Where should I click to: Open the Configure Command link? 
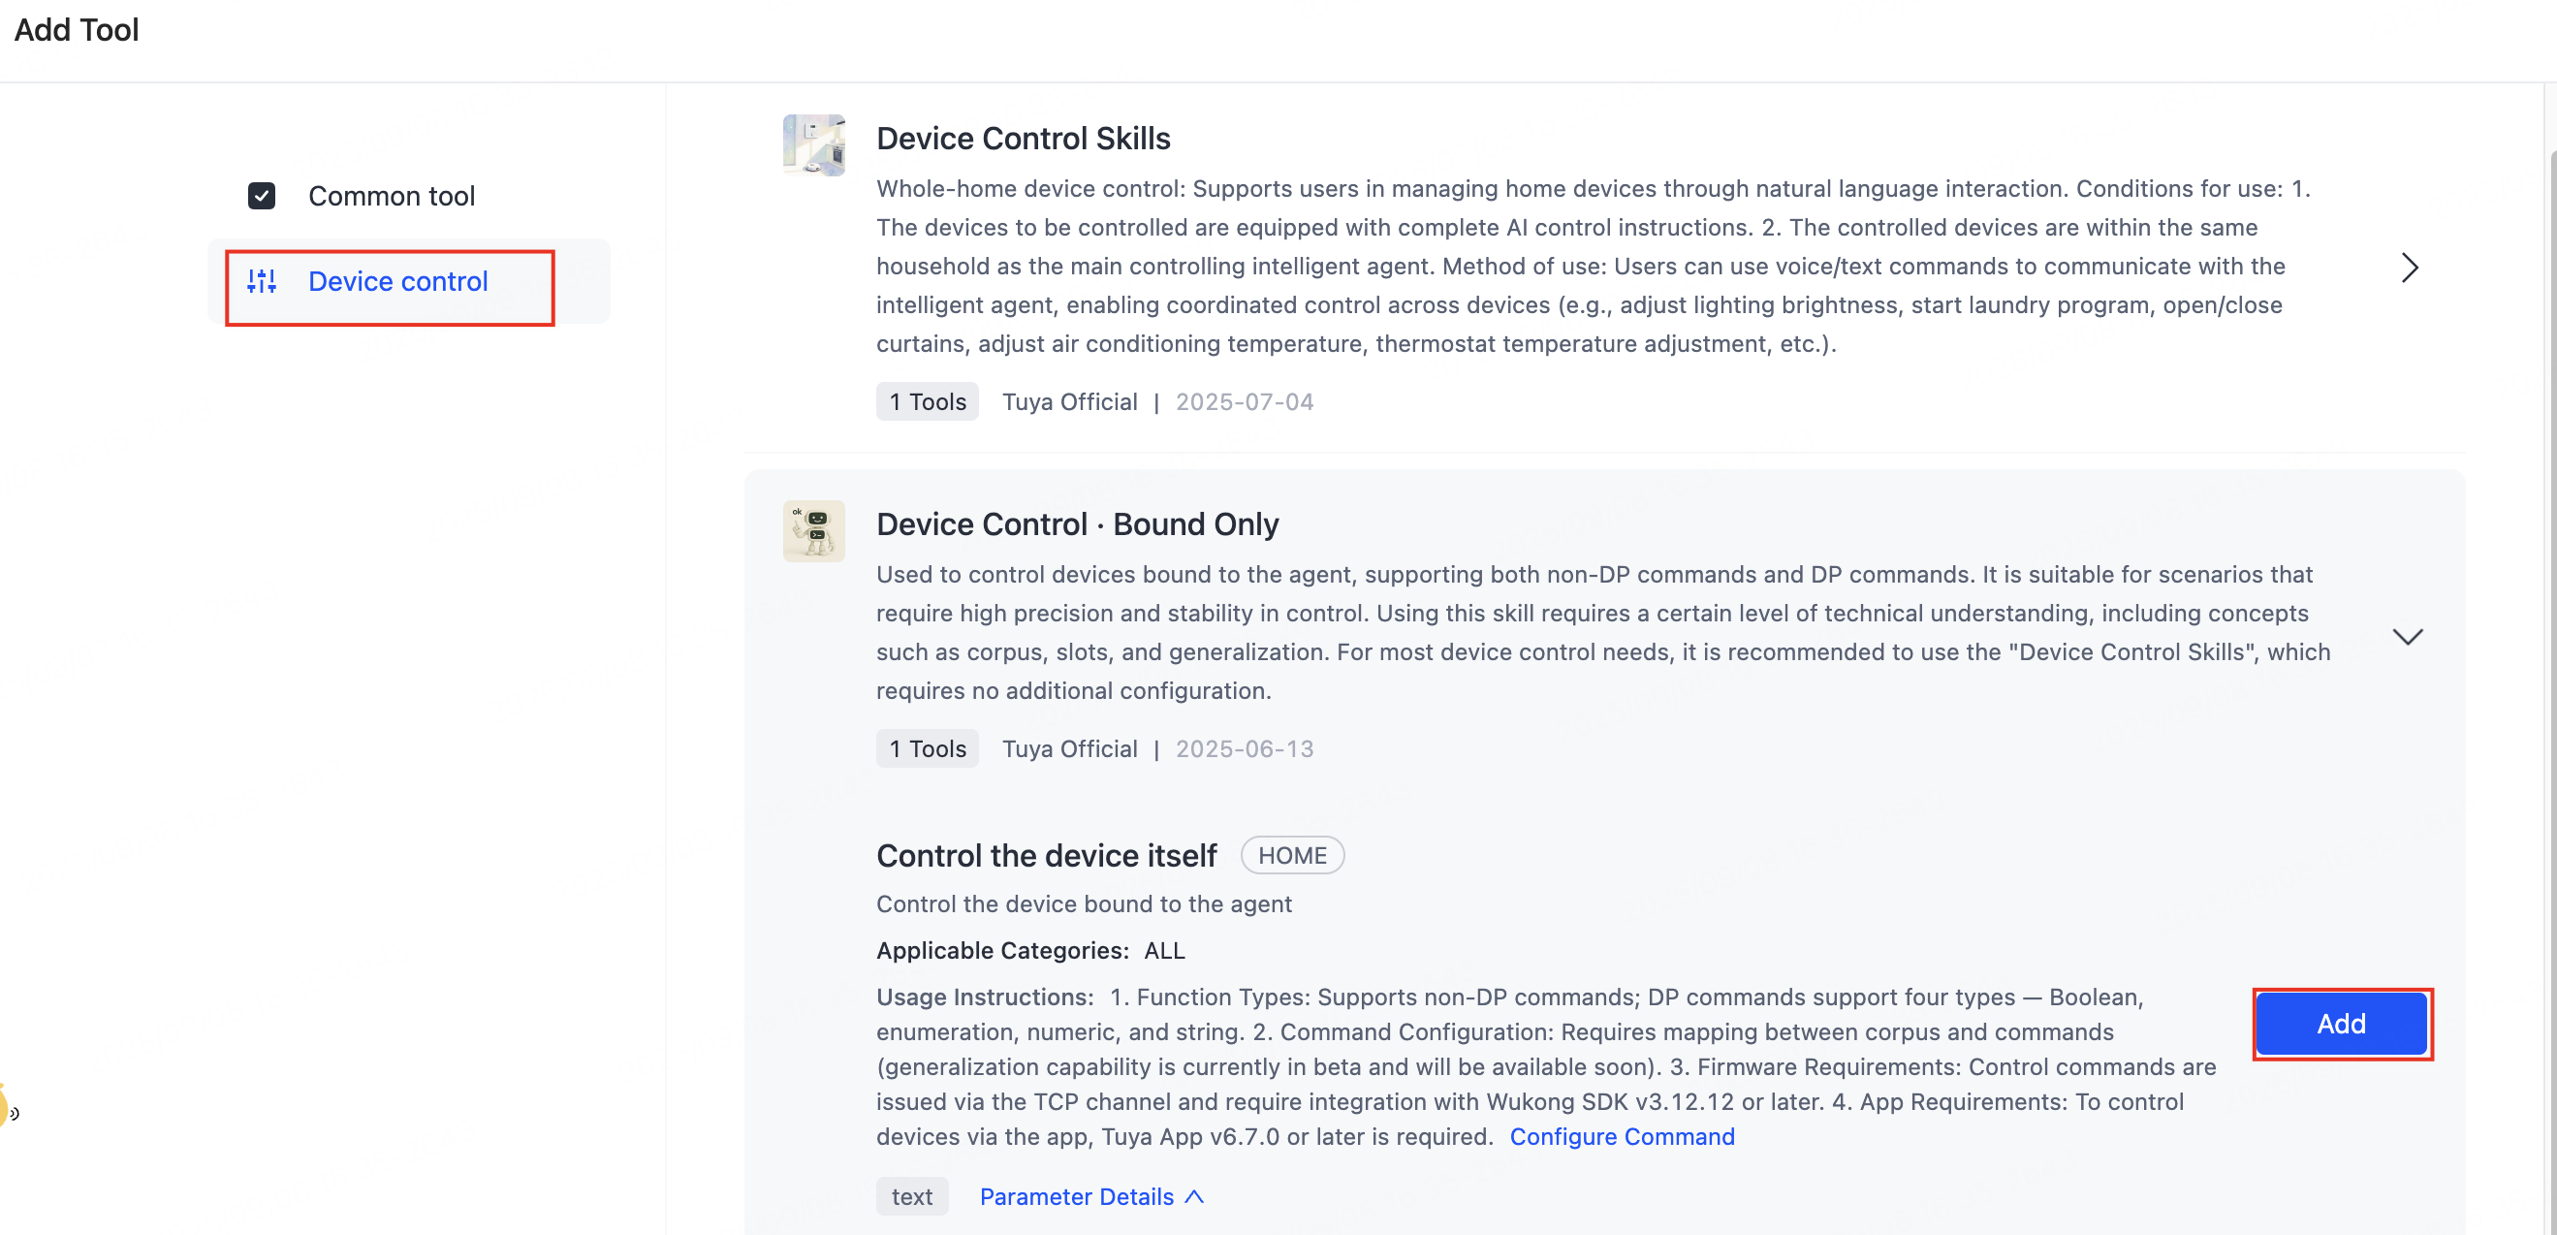(1621, 1136)
